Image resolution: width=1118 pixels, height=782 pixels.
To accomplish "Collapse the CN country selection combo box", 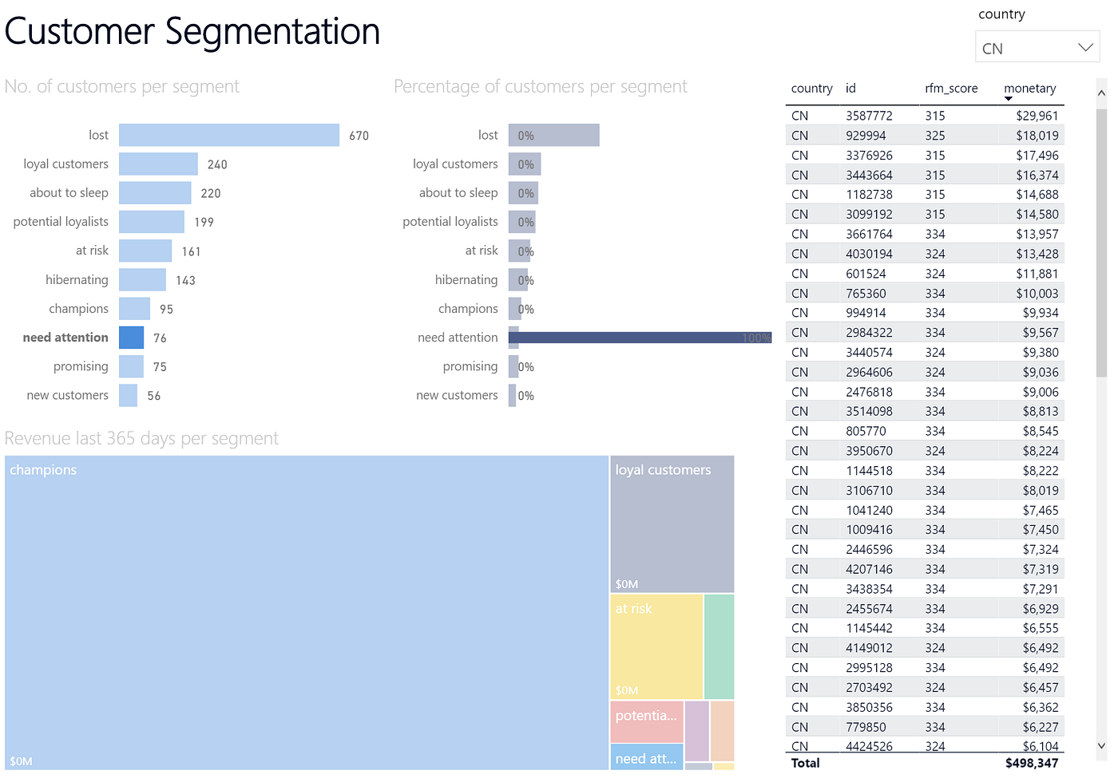I will (x=1084, y=47).
